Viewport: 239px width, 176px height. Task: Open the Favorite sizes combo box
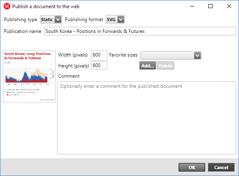[x=171, y=55]
